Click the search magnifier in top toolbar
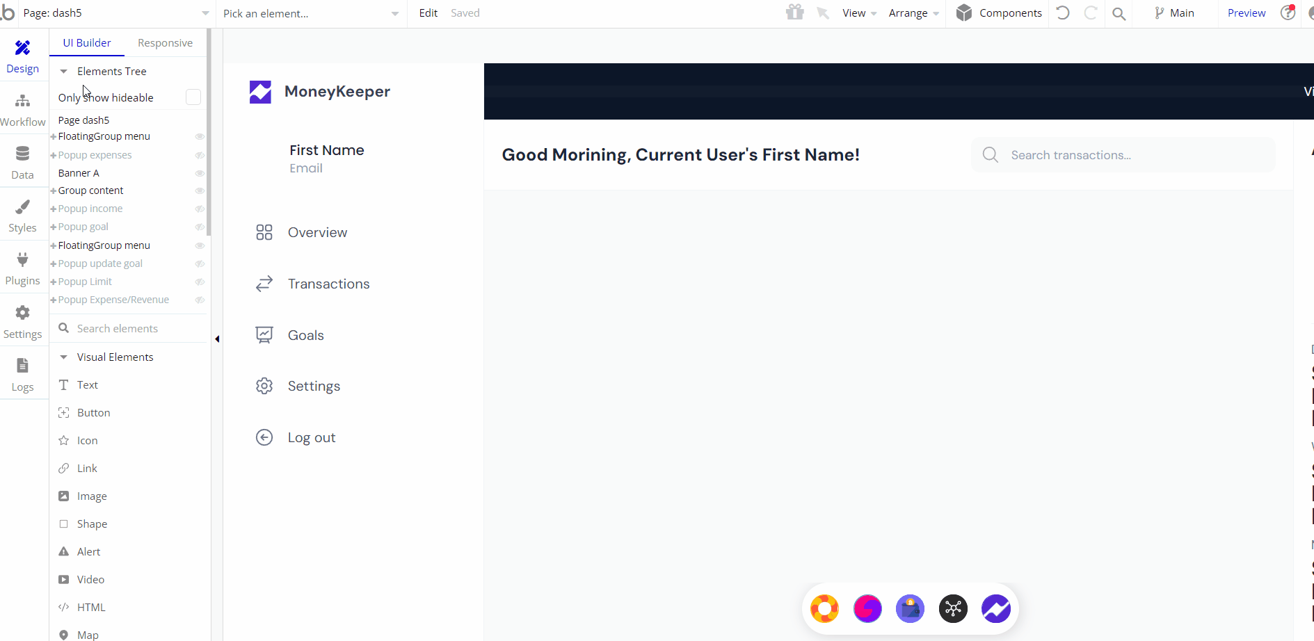Image resolution: width=1314 pixels, height=641 pixels. click(x=1119, y=13)
